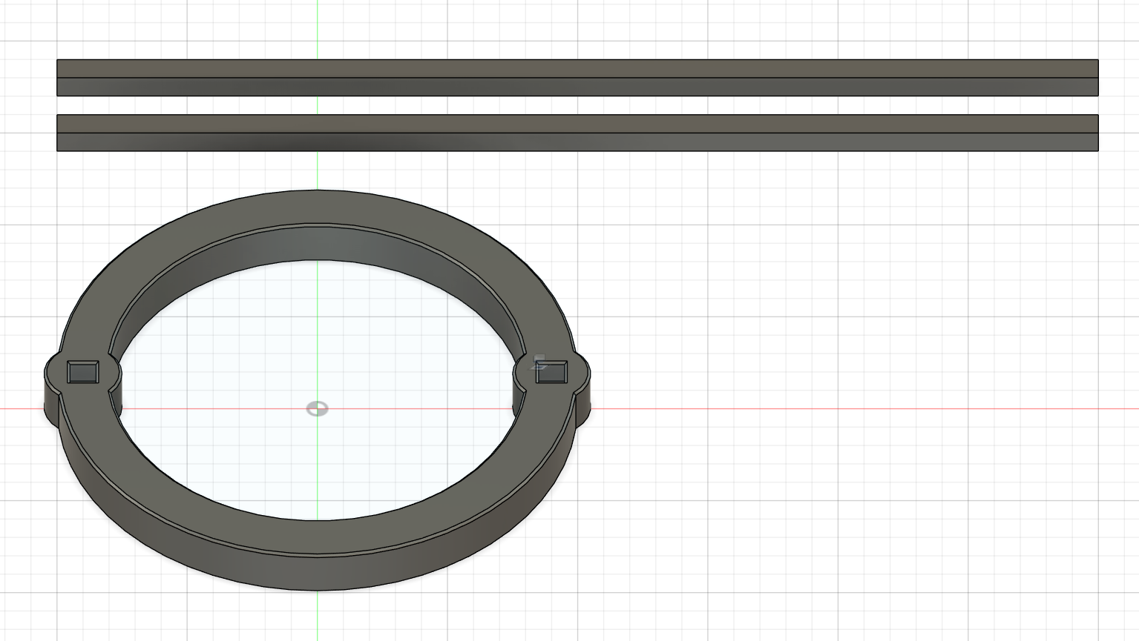Pick the top face of upper bar
Viewport: 1139px width, 641px height.
[x=577, y=69]
